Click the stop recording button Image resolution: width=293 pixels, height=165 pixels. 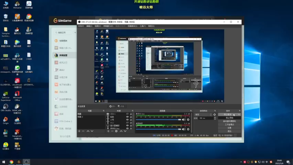pyautogui.click(x=230, y=118)
